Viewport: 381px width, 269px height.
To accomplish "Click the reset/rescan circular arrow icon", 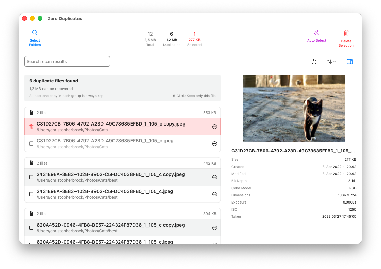I will coord(314,62).
